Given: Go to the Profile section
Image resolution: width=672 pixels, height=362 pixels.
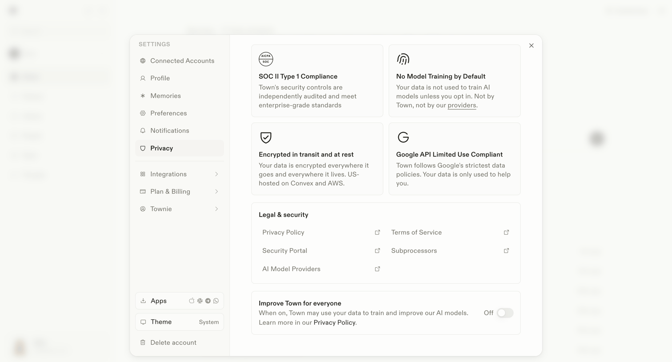Looking at the screenshot, I should (x=179, y=78).
